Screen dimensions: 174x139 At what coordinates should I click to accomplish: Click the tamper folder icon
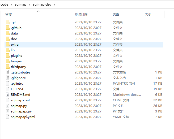8,61
